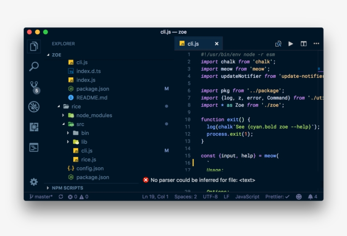
Task: Expand the bin folder arrow
Action: [x=68, y=133]
